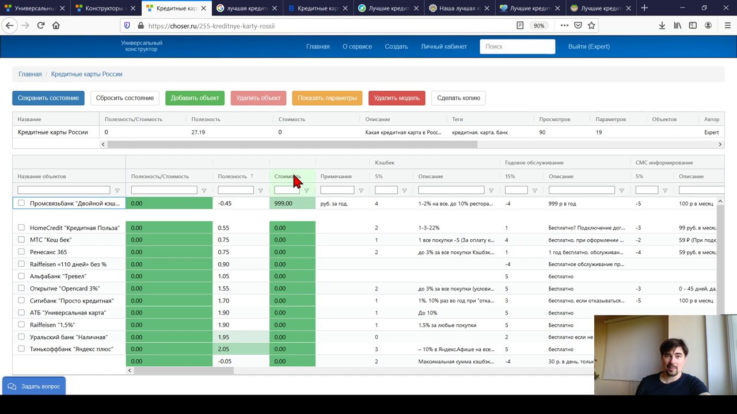Open Личный кабинет in top navigation

pos(444,47)
